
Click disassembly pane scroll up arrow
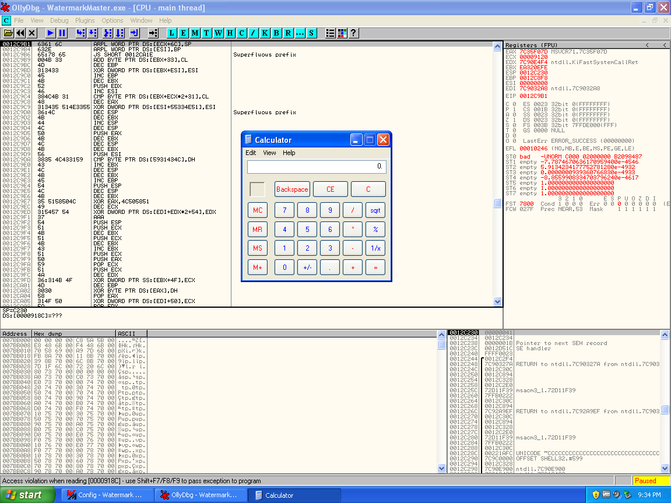click(x=497, y=46)
